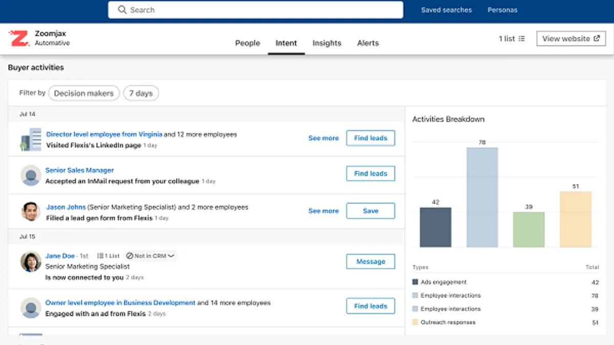Click 'Filled a lead gen form from Flexis'
Screen dimensions: 614x345
pyautogui.click(x=99, y=218)
